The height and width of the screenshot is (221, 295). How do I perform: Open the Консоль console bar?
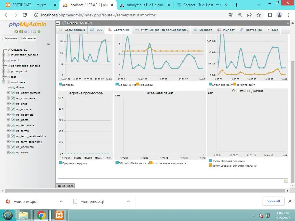[x=65, y=186]
